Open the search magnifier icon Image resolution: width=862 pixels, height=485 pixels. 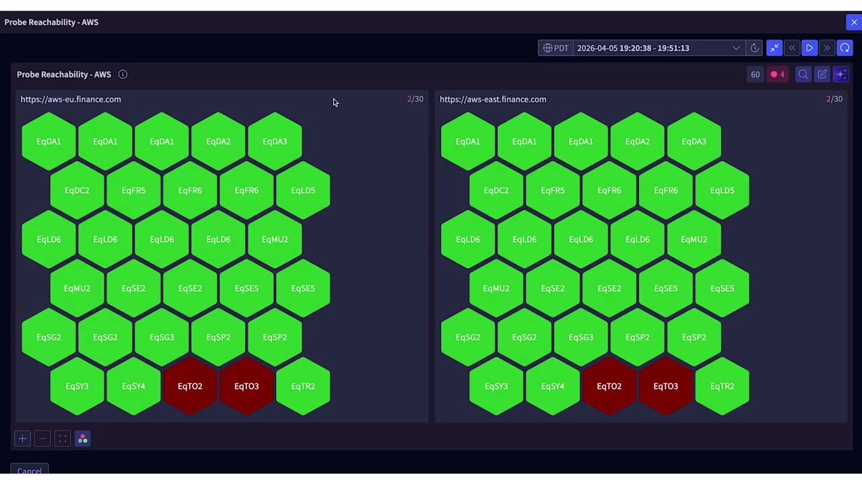click(803, 74)
